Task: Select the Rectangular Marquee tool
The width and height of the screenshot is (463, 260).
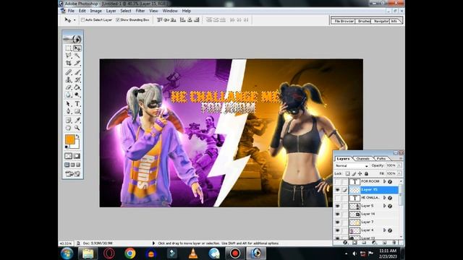Action: tap(69, 48)
